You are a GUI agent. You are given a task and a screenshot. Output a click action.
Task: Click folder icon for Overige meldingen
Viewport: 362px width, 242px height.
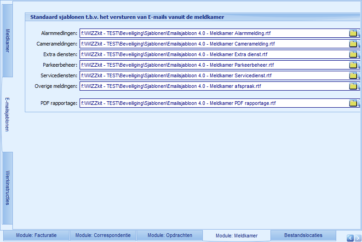click(x=353, y=86)
